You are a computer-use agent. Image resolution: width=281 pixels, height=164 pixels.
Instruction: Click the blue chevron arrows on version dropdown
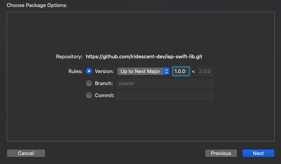pos(166,72)
